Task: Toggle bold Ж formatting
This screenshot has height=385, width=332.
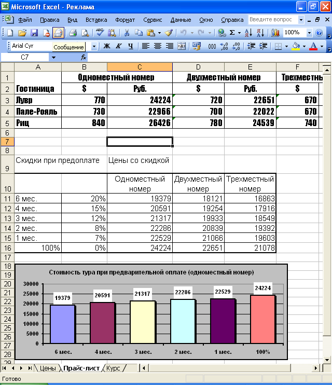Action: pos(106,46)
